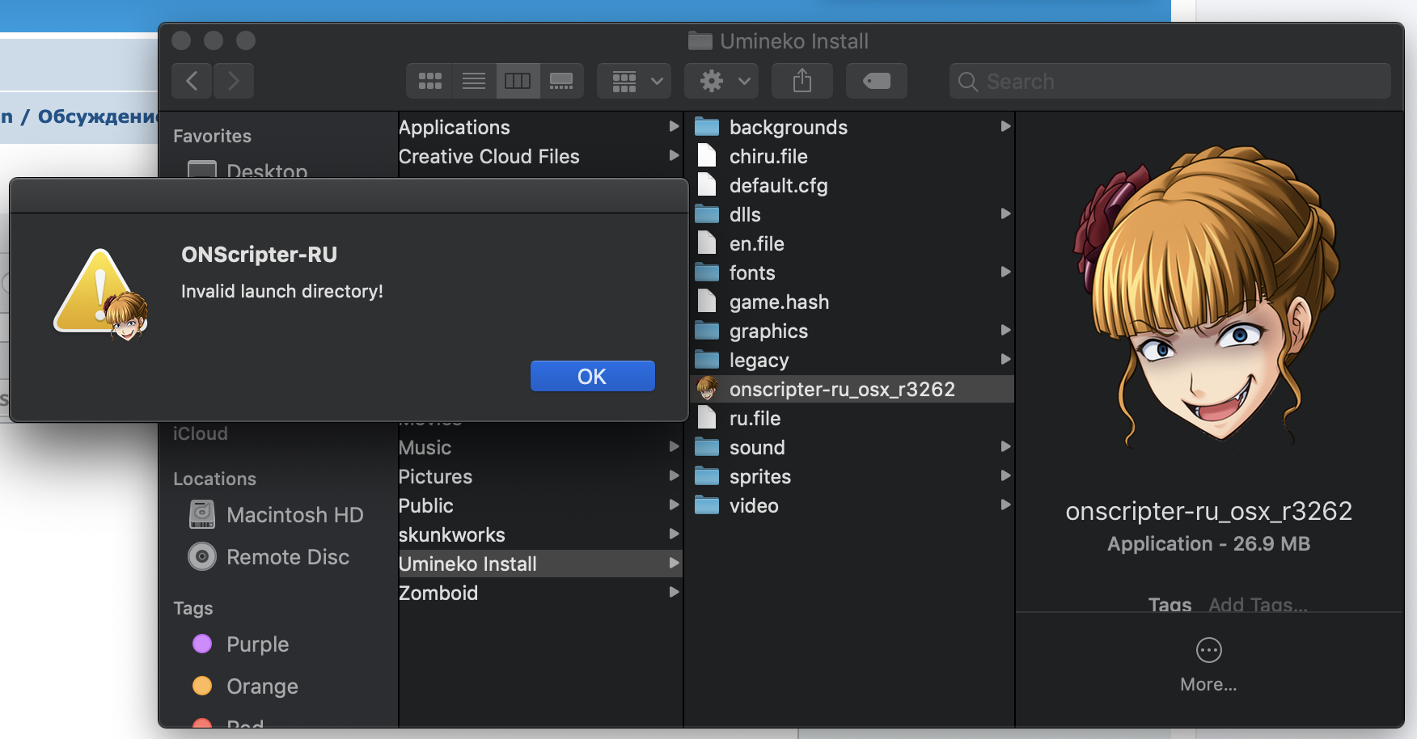Image resolution: width=1417 pixels, height=739 pixels.
Task: Select the dlls folder
Action: (849, 214)
